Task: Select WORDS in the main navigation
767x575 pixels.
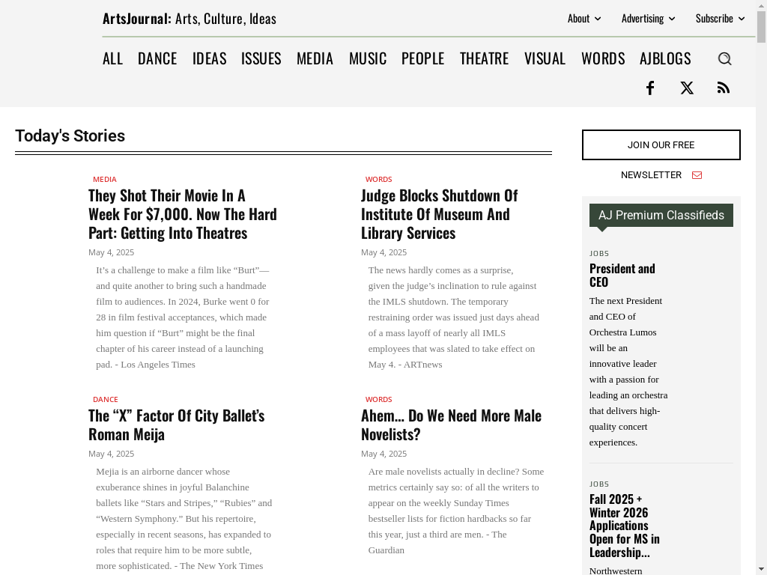Action: tap(603, 58)
